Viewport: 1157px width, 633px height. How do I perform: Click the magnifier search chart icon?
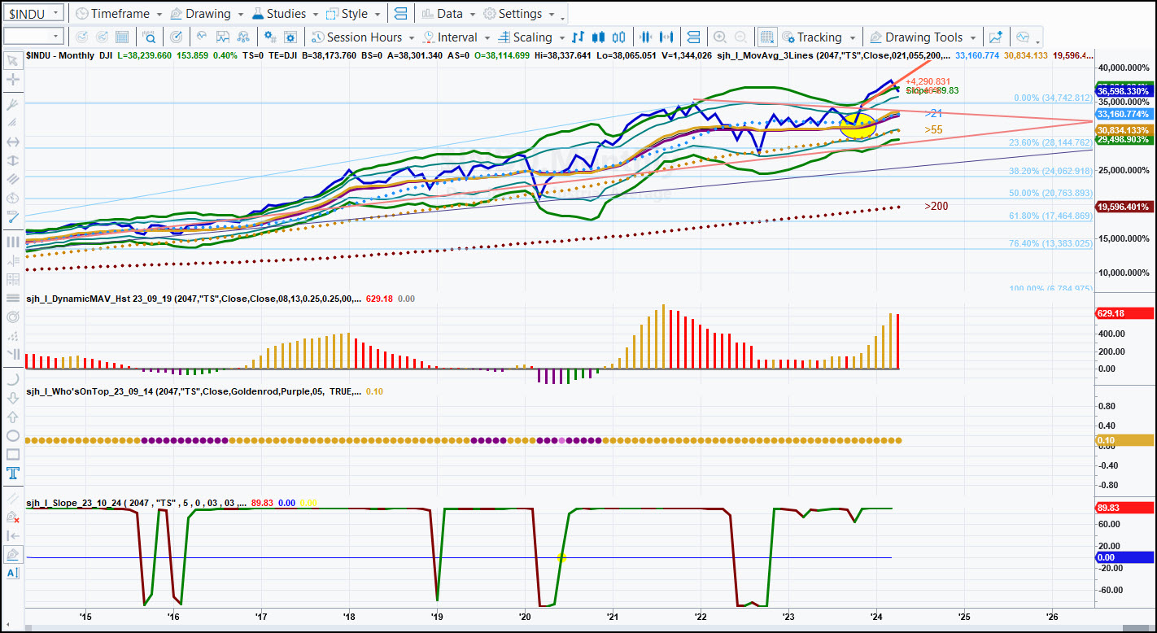pos(150,37)
